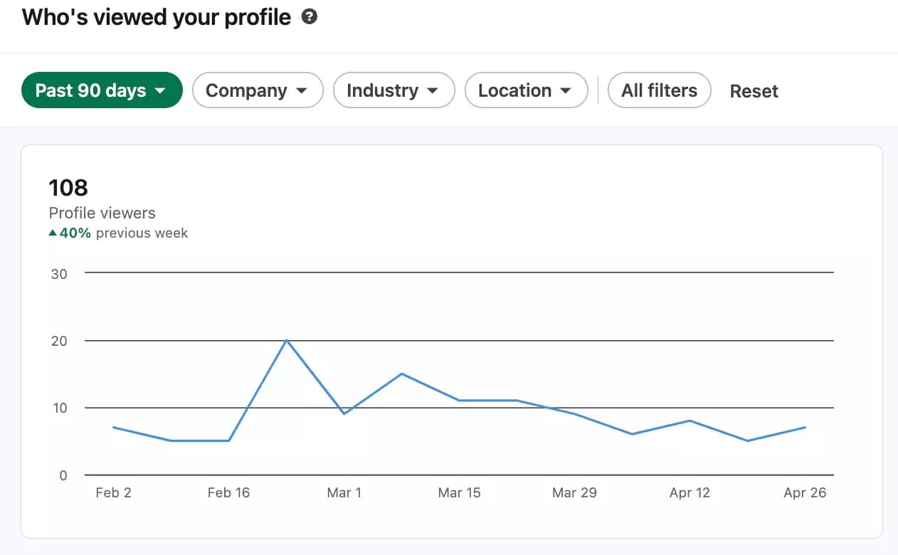Click the Profile viewers count of 108

68,187
